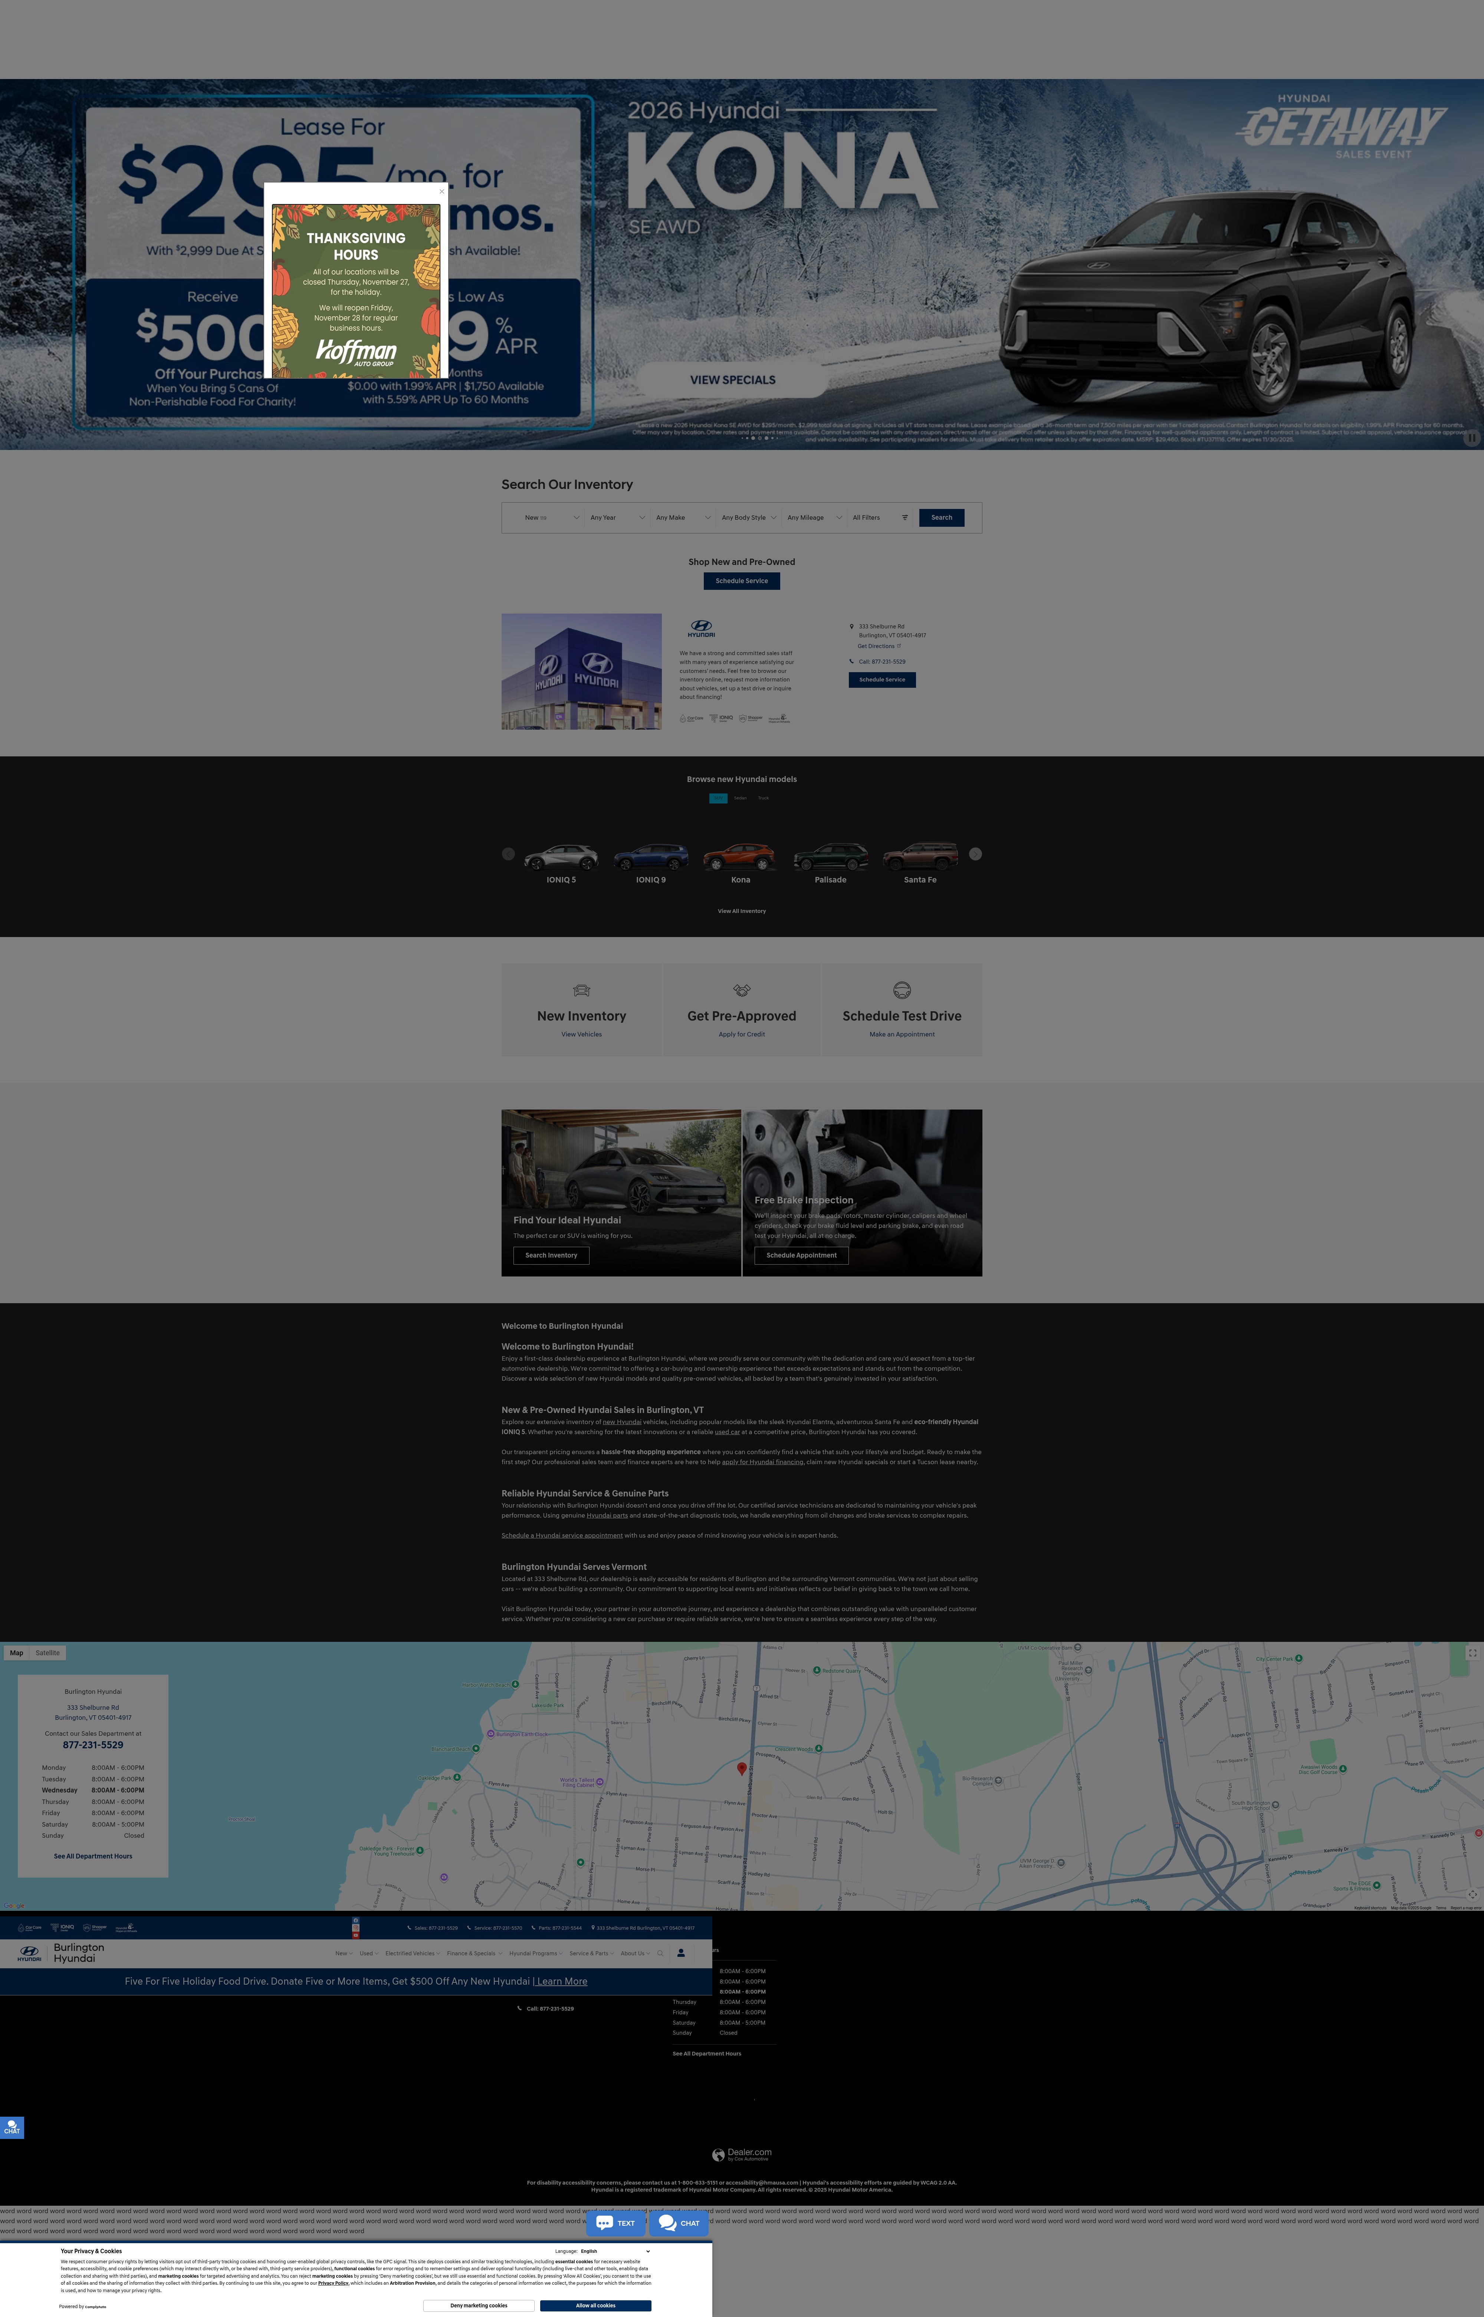Click the Schedule Test Drive steering wheel icon
1484x2317 pixels.
pyautogui.click(x=902, y=990)
